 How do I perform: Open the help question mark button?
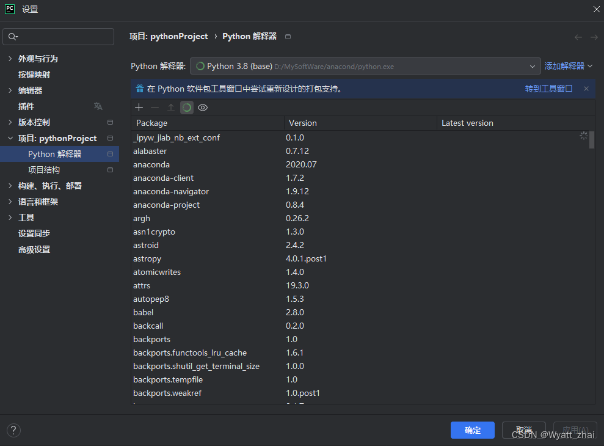tap(13, 430)
